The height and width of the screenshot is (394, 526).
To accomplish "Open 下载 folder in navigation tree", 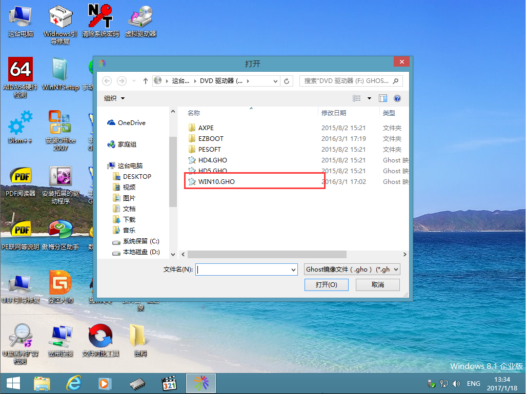I will [x=125, y=220].
